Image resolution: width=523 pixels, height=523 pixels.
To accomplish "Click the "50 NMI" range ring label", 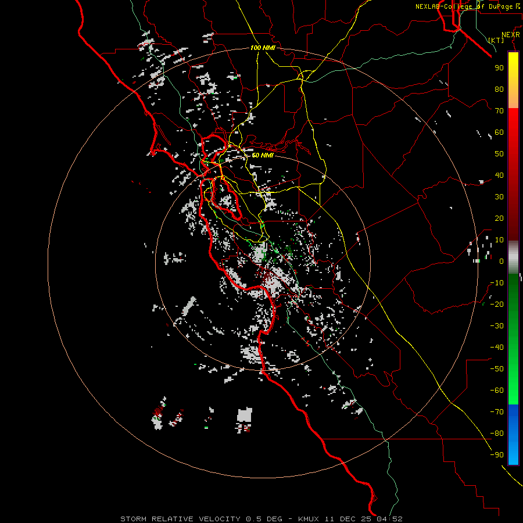I will coord(262,155).
